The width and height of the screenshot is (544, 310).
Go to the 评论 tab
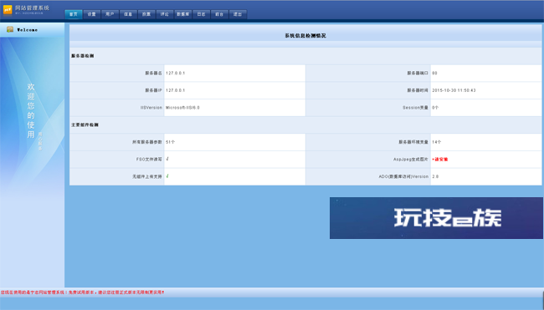pos(164,14)
